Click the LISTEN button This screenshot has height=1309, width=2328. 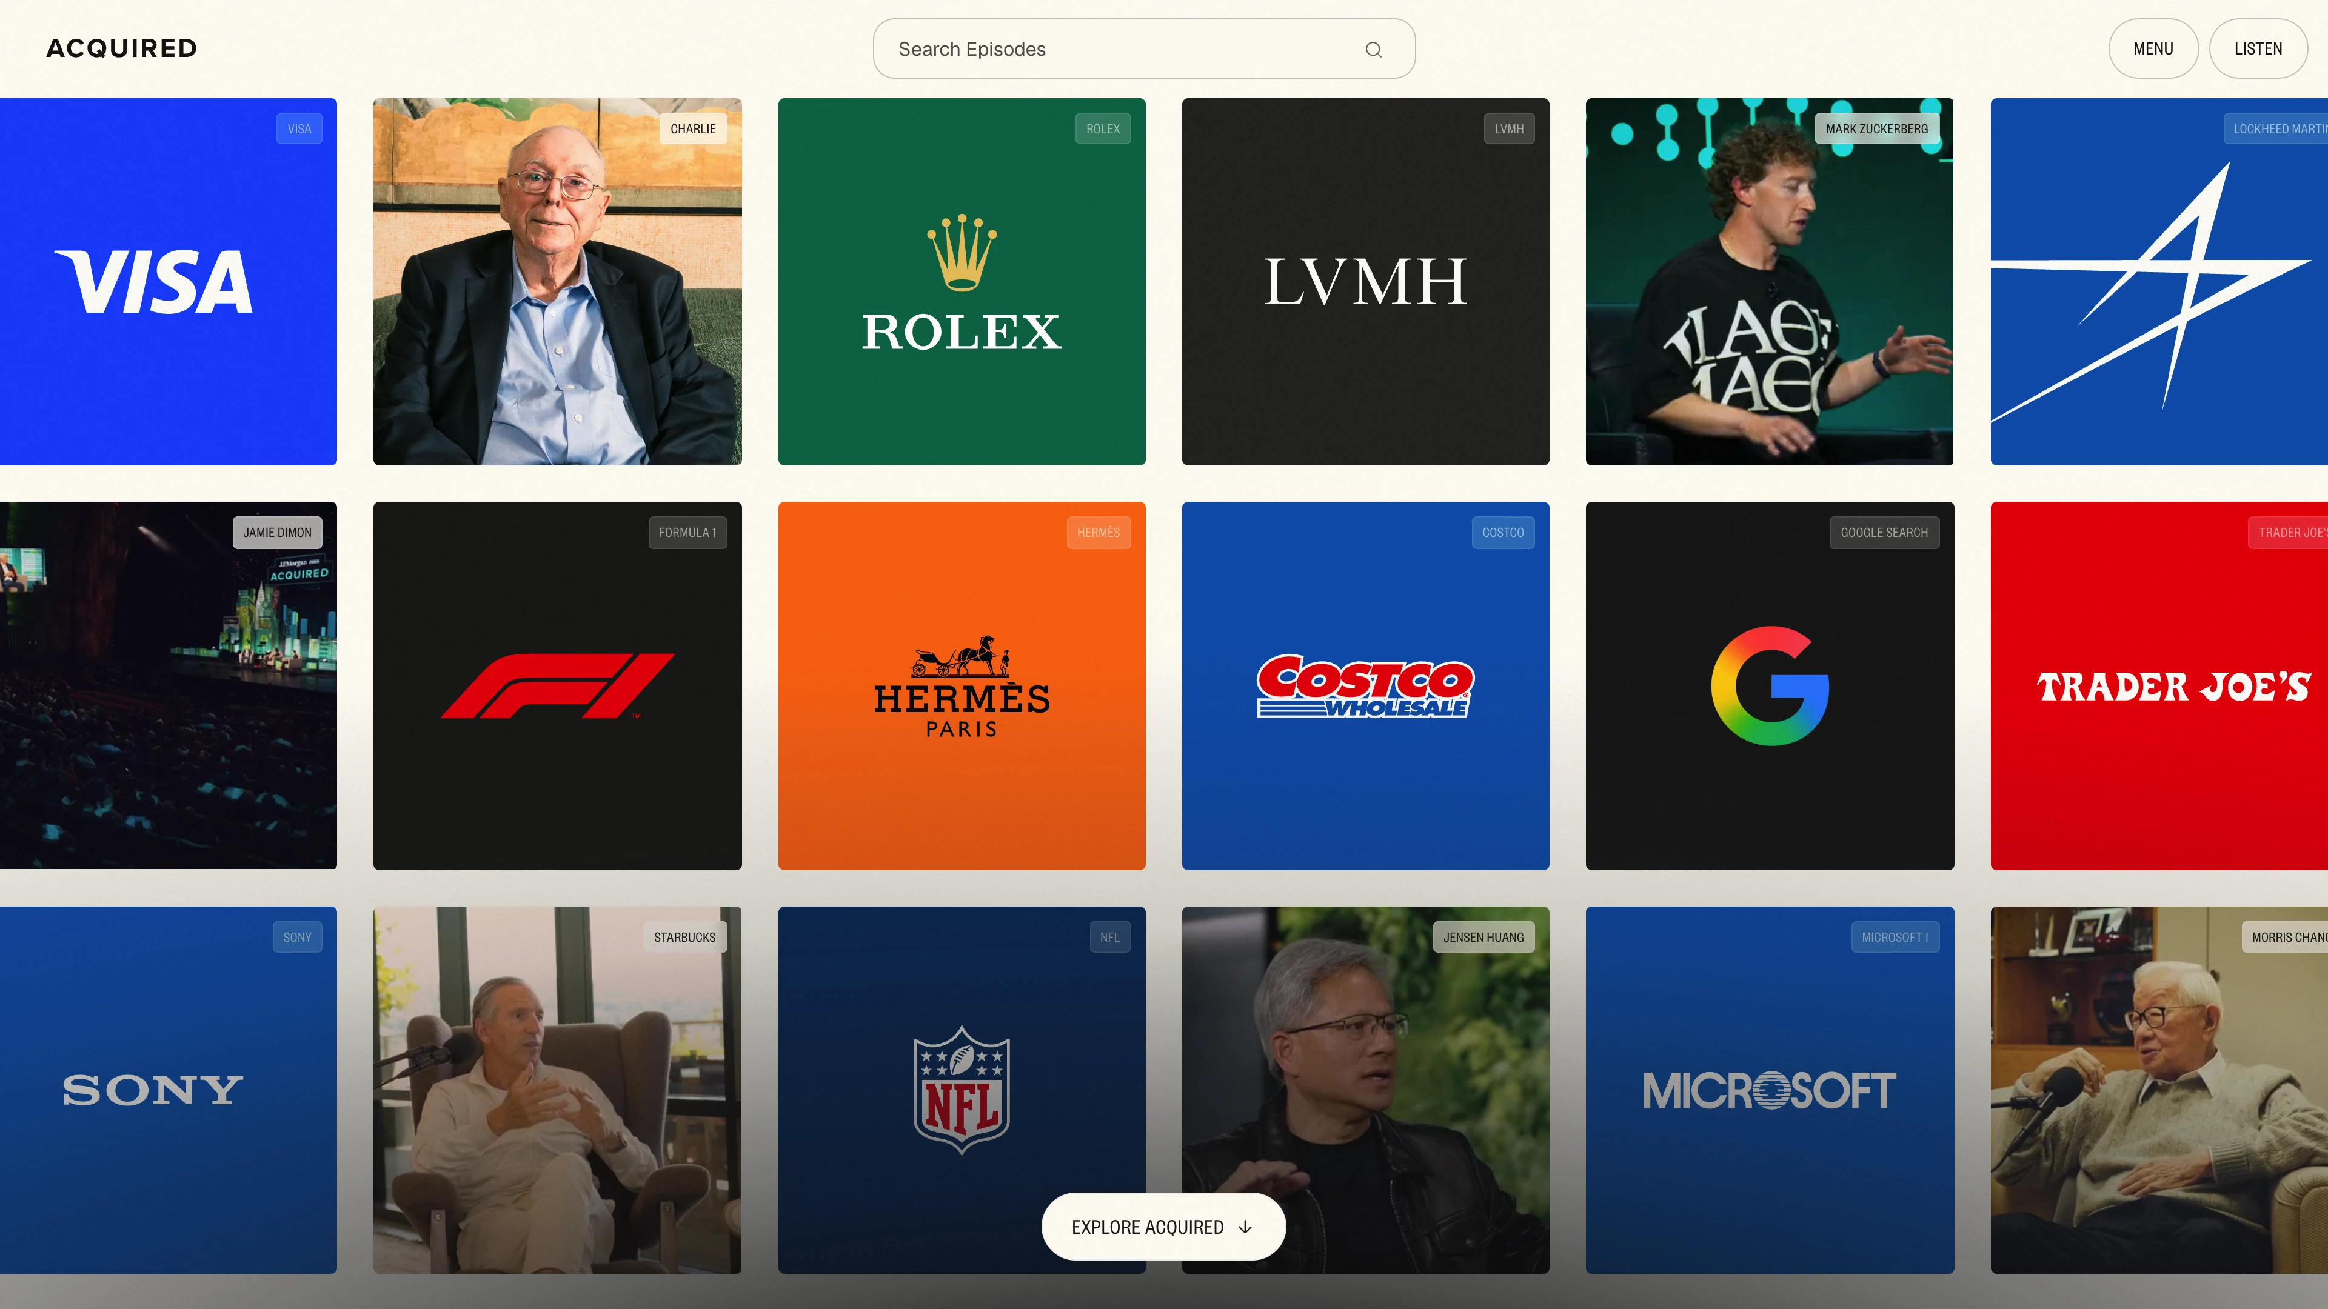coord(2258,48)
